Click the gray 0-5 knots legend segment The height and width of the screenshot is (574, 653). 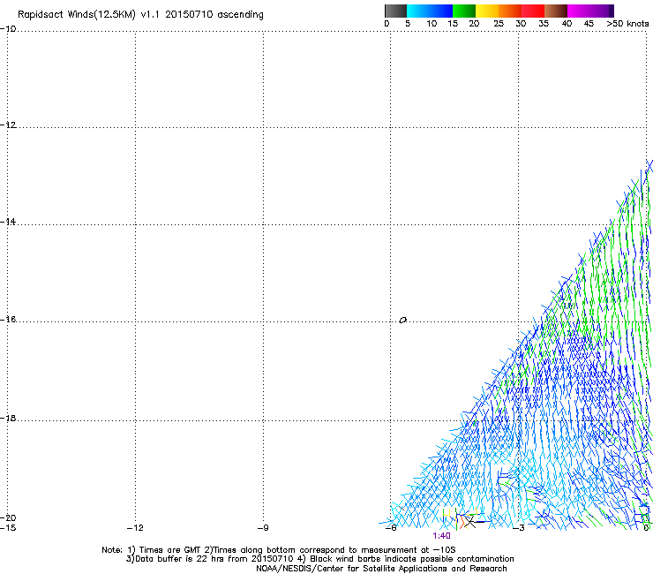tap(395, 11)
